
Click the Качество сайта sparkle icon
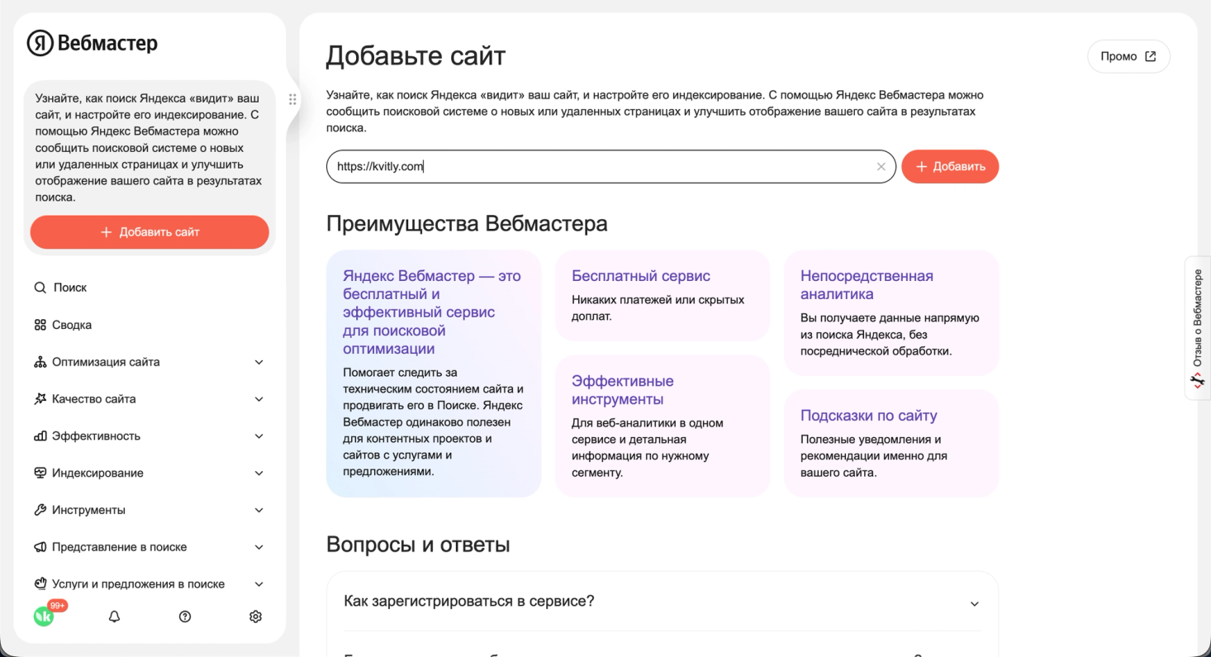click(40, 399)
